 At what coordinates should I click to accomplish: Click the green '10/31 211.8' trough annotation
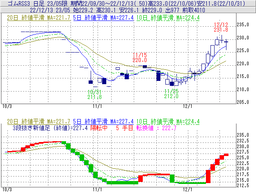click(94, 94)
